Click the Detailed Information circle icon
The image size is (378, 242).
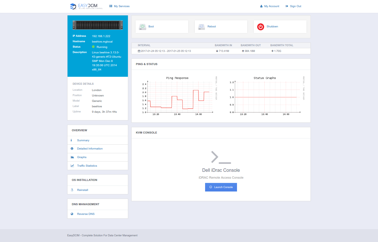point(72,149)
